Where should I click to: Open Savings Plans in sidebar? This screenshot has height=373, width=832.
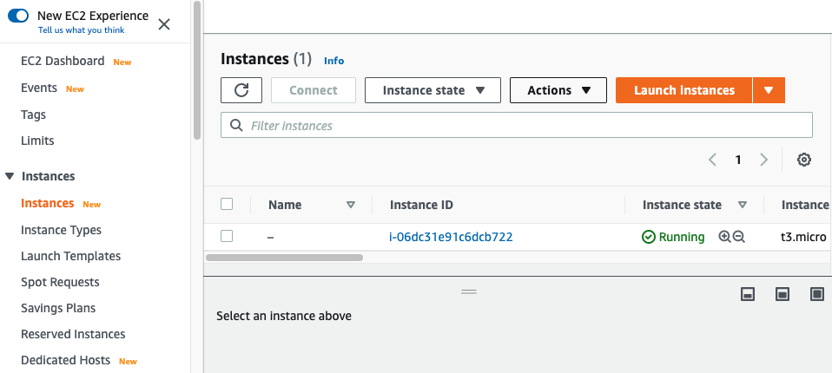pos(58,308)
